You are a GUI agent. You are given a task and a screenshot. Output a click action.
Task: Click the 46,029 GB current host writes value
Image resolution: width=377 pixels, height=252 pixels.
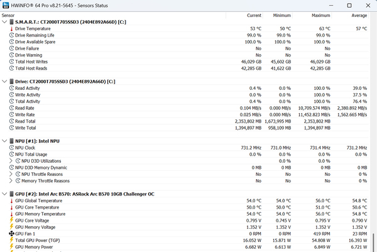251,62
